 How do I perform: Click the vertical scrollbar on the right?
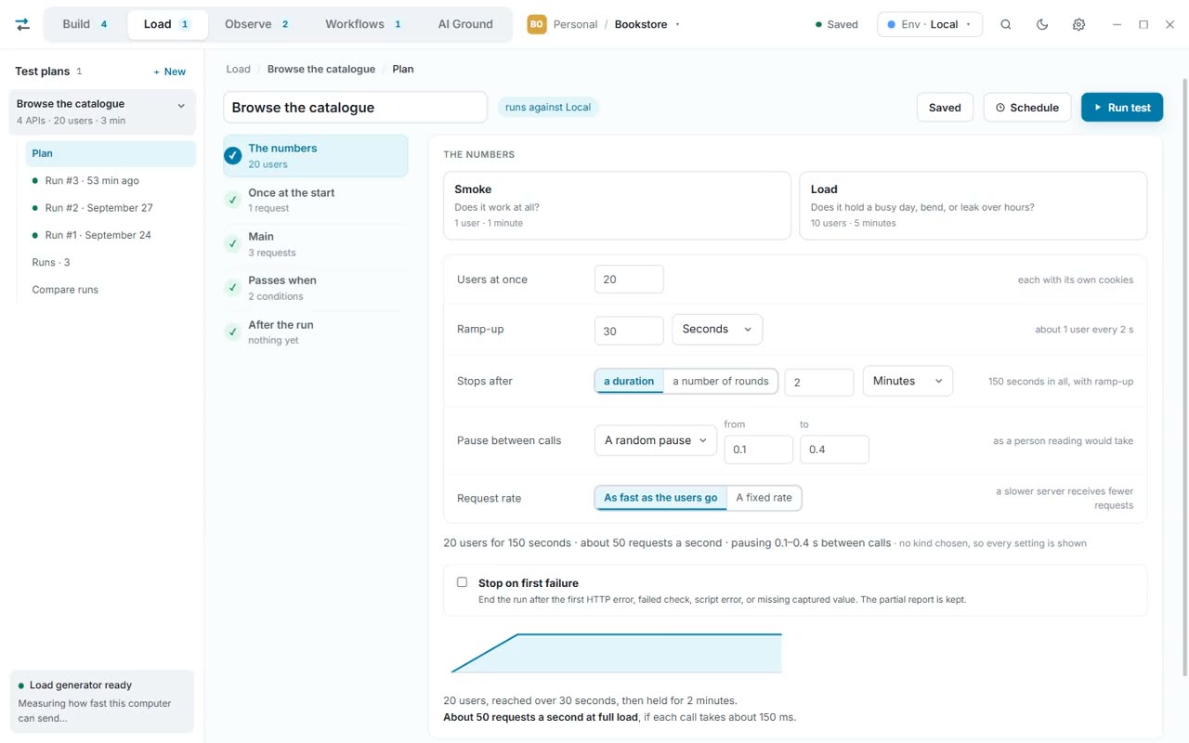pos(1184,376)
